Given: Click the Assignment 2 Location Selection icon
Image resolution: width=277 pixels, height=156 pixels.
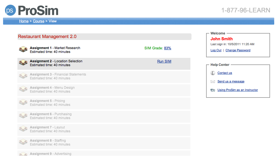Looking at the screenshot, I should (23, 63).
